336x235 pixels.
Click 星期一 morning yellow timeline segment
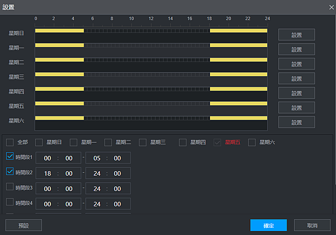(x=59, y=45)
